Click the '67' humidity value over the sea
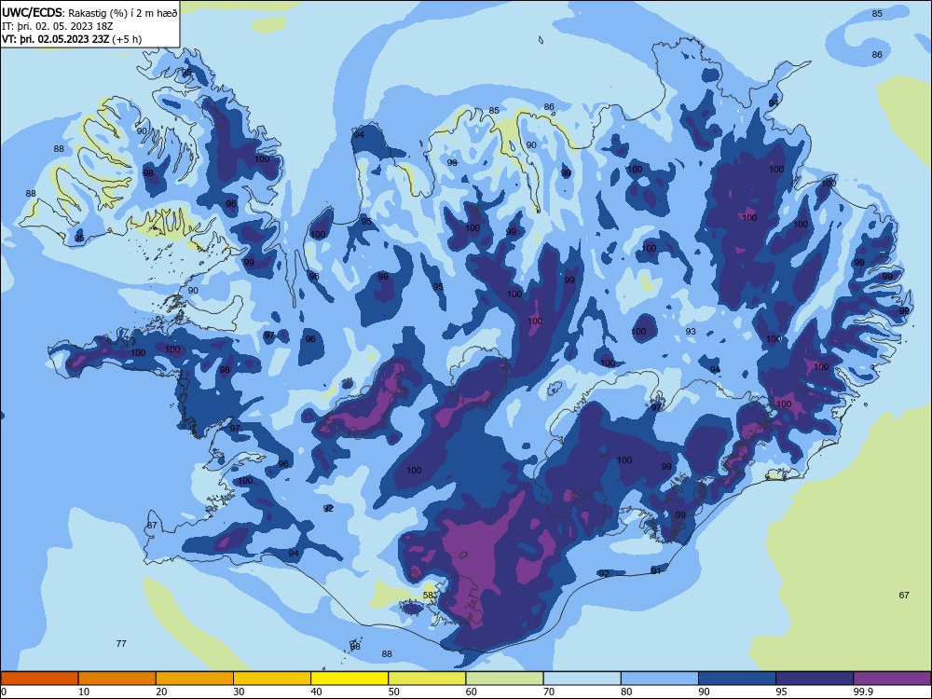Image resolution: width=932 pixels, height=699 pixels. pos(904,595)
